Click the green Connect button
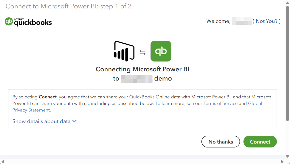The image size is (290, 164). pyautogui.click(x=260, y=142)
